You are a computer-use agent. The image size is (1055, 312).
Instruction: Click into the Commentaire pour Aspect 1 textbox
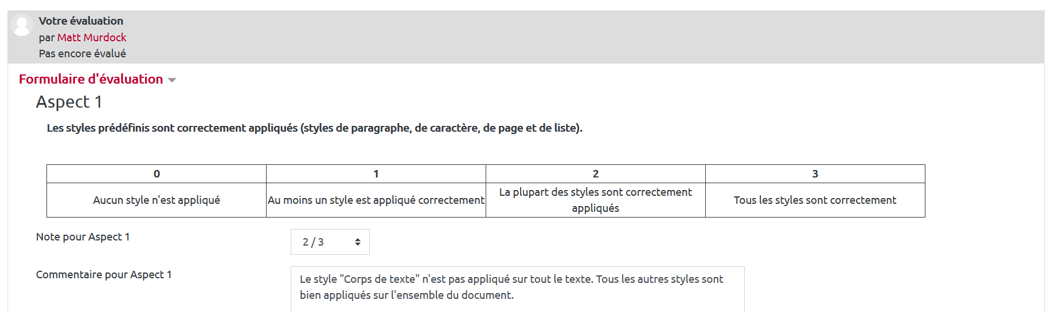click(517, 288)
